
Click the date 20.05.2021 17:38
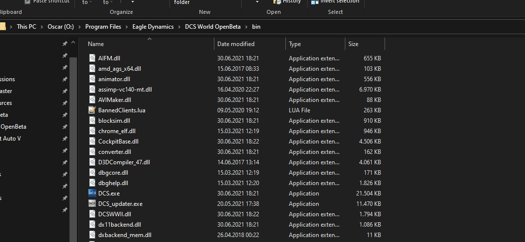(x=238, y=203)
